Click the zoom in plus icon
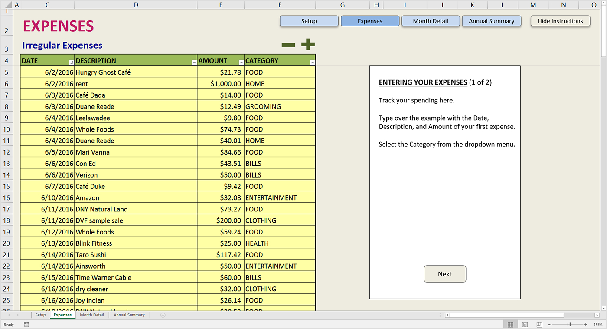This screenshot has height=329, width=607. pyautogui.click(x=586, y=325)
